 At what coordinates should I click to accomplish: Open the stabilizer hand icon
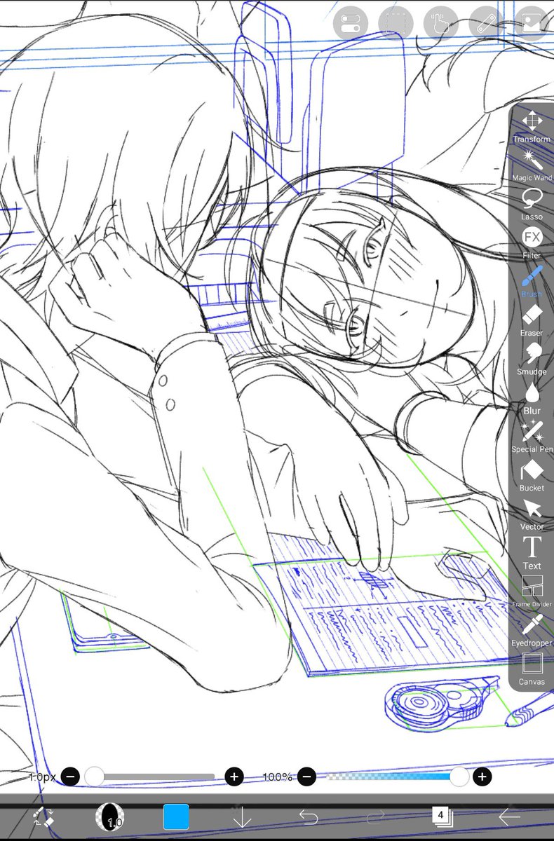coord(441,22)
